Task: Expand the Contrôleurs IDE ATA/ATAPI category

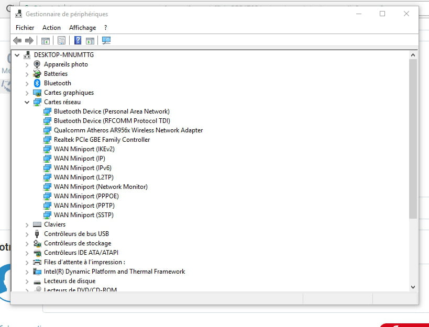Action: click(27, 253)
